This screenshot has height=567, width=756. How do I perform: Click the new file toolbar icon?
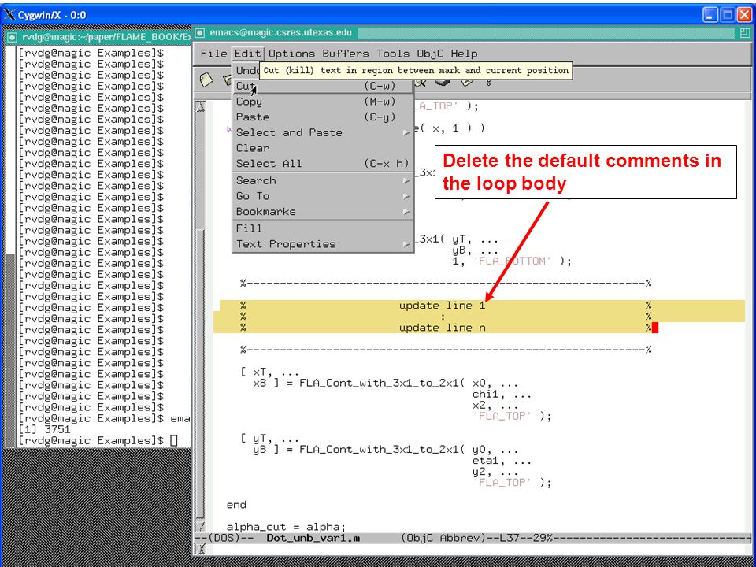pos(206,80)
